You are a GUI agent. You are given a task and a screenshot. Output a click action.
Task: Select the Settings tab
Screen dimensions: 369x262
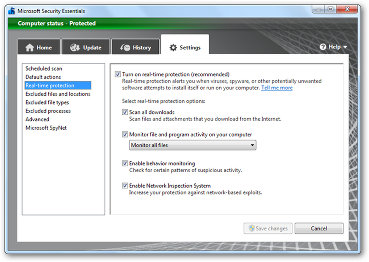[x=185, y=45]
